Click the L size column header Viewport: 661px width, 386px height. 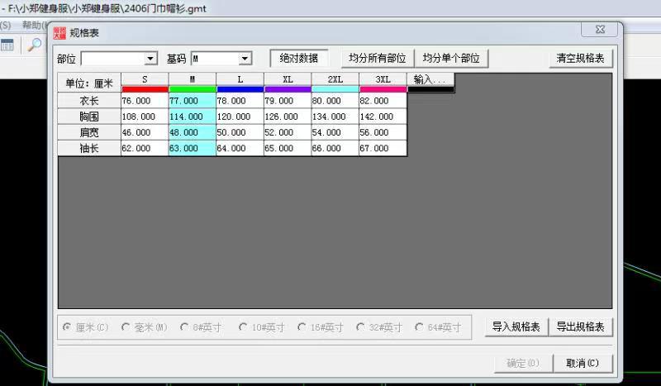click(x=240, y=79)
